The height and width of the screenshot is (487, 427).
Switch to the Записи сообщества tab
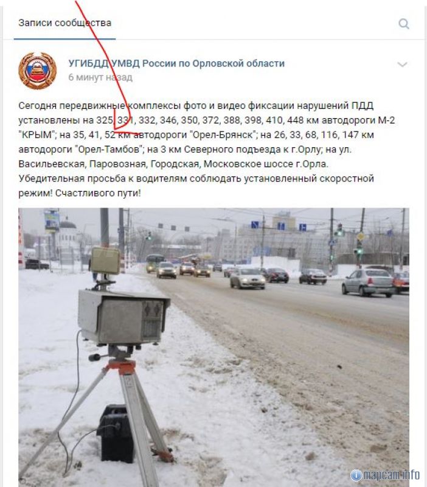coord(64,23)
